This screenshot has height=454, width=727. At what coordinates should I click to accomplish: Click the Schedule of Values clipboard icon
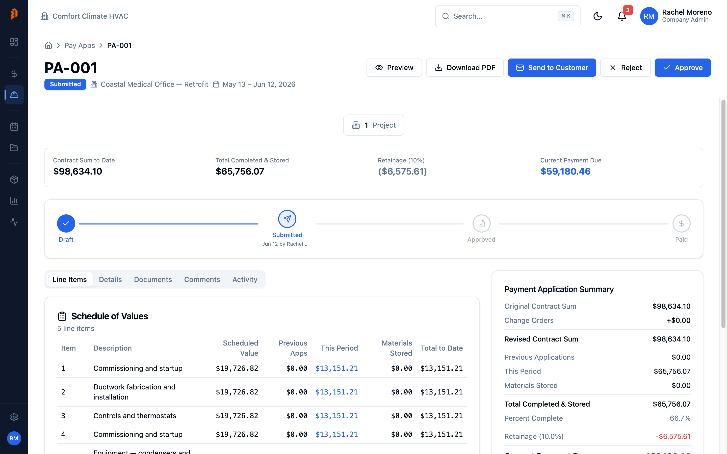point(62,316)
